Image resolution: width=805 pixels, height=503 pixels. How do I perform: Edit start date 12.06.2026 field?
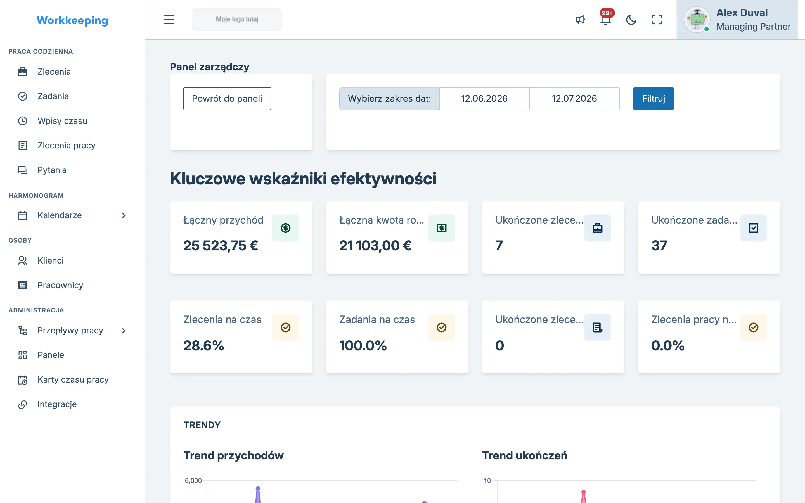pos(484,98)
